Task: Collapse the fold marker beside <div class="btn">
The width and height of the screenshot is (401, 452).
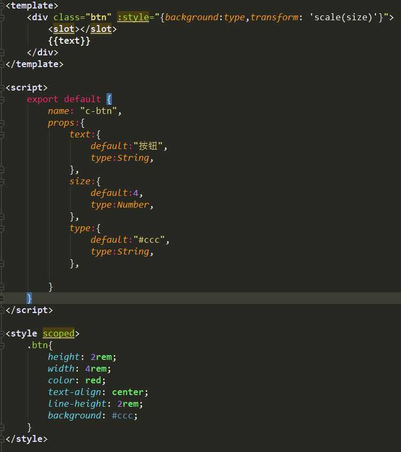Action: point(2,18)
